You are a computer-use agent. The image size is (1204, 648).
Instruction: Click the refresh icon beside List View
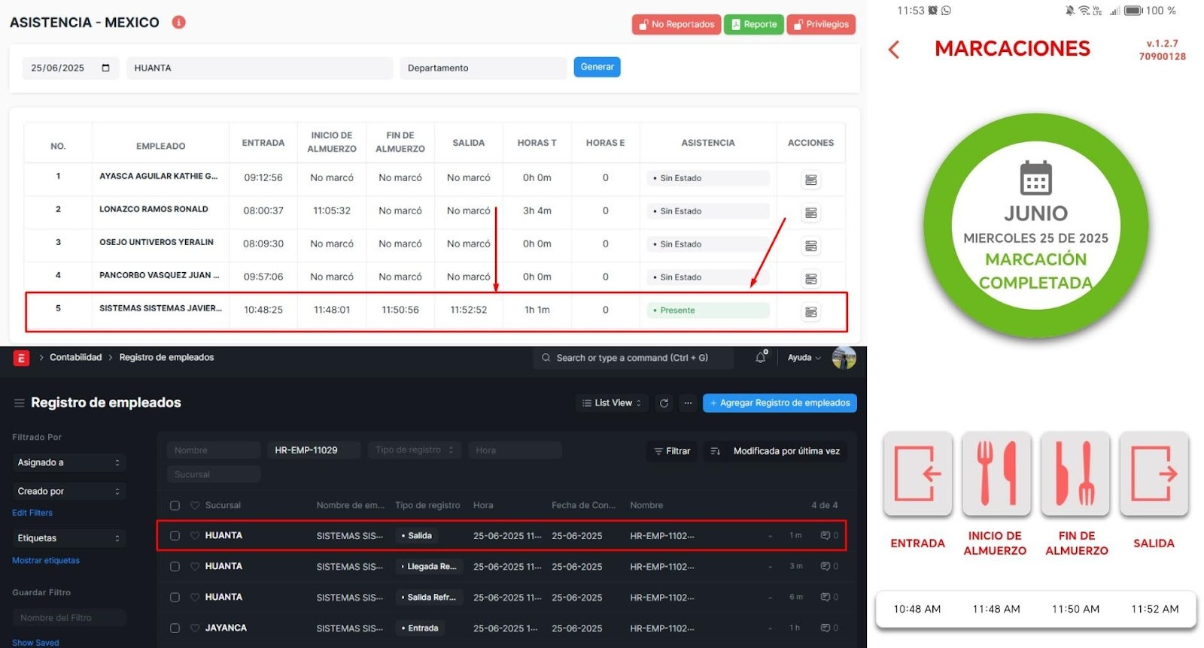click(664, 403)
